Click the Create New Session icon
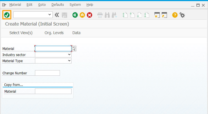The width and height of the screenshot is (208, 114). tap(157, 15)
